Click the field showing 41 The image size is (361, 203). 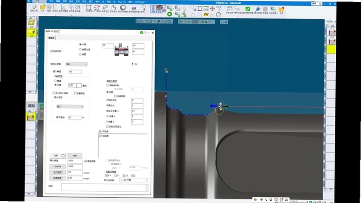click(138, 52)
